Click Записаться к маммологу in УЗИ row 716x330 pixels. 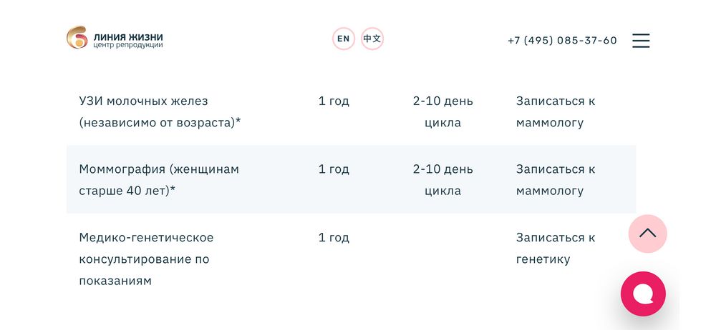(x=555, y=111)
